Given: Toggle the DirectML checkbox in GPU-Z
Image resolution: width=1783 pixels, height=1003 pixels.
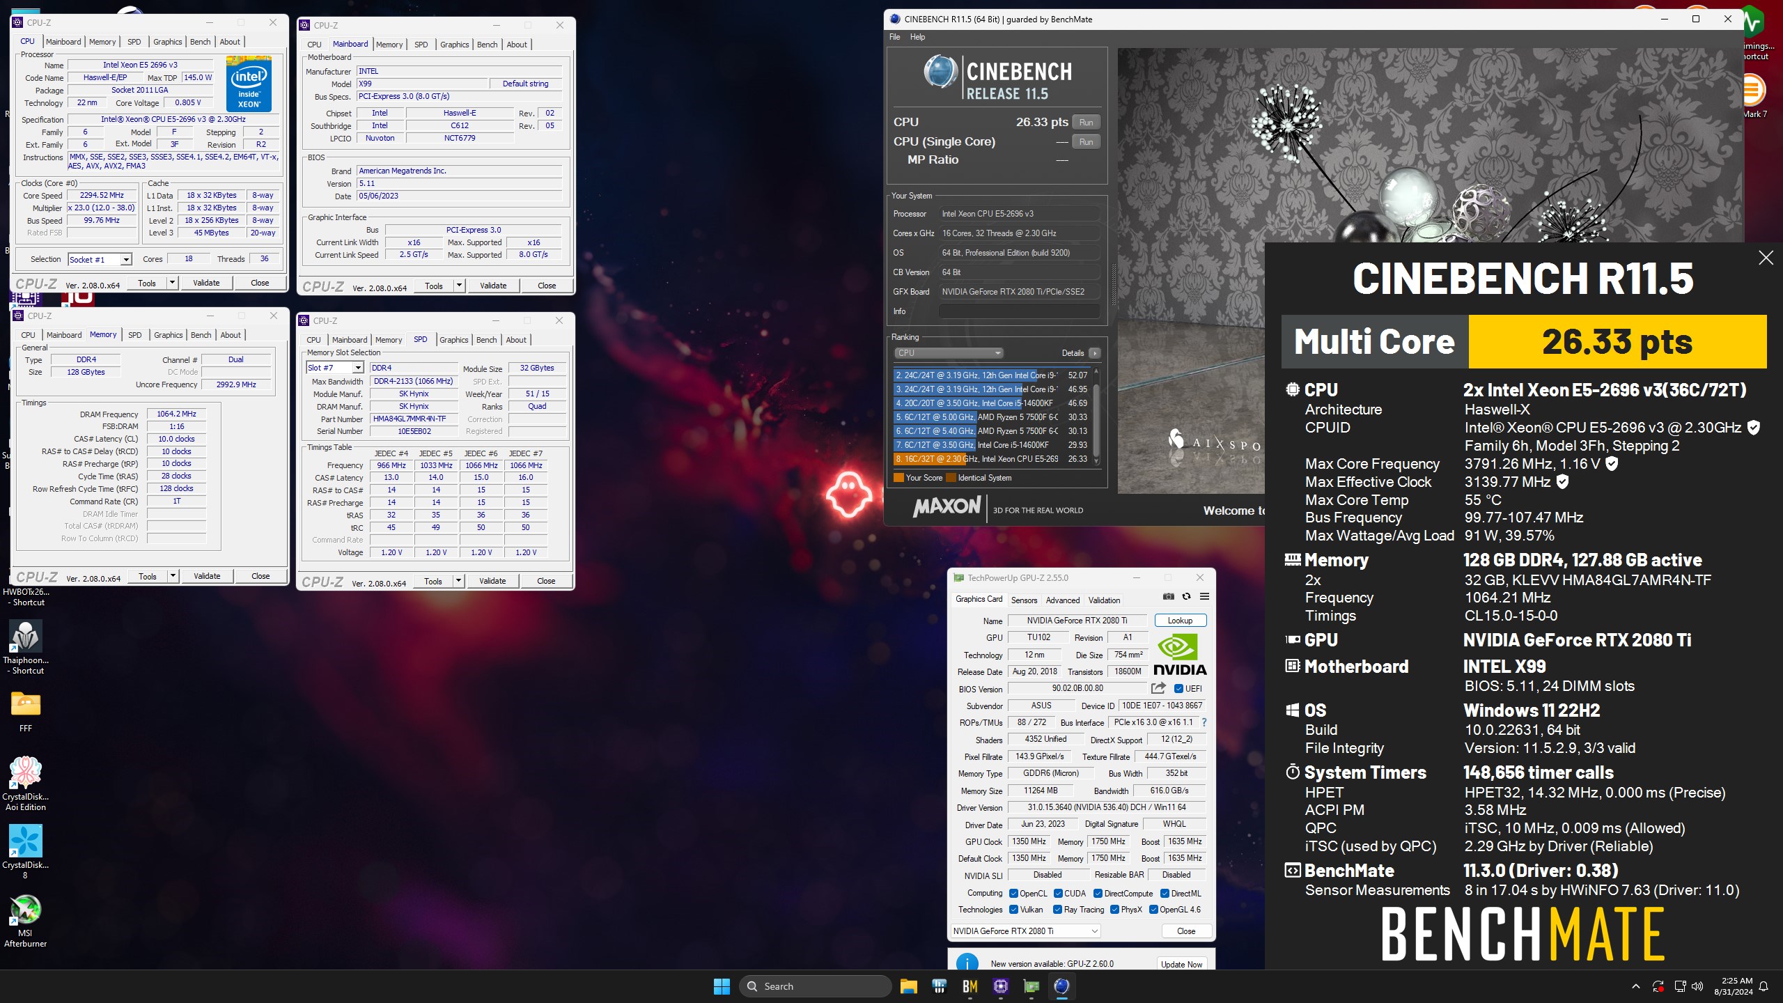Looking at the screenshot, I should tap(1165, 894).
